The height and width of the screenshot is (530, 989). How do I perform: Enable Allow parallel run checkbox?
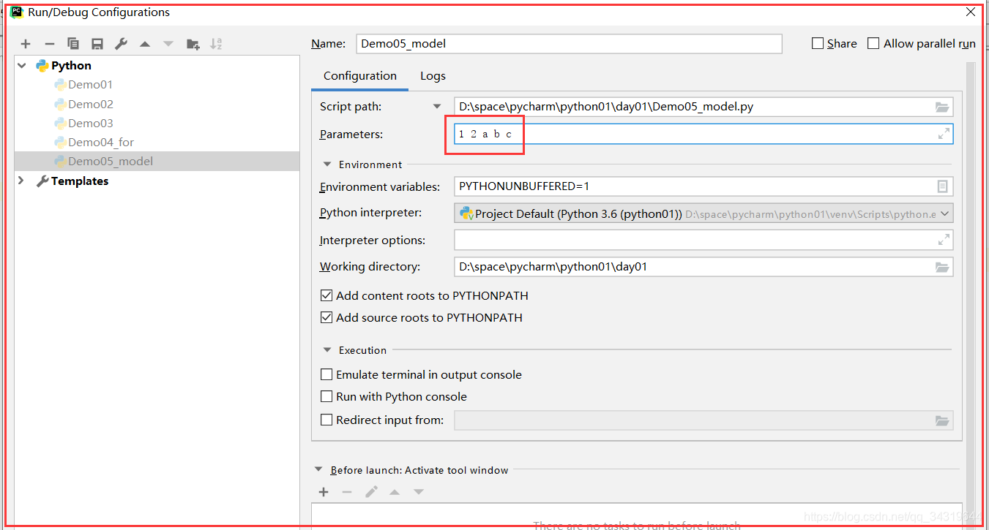pyautogui.click(x=873, y=43)
